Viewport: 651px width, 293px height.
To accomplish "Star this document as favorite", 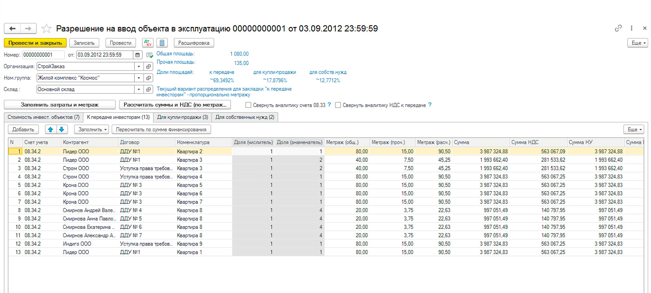I will [x=47, y=29].
